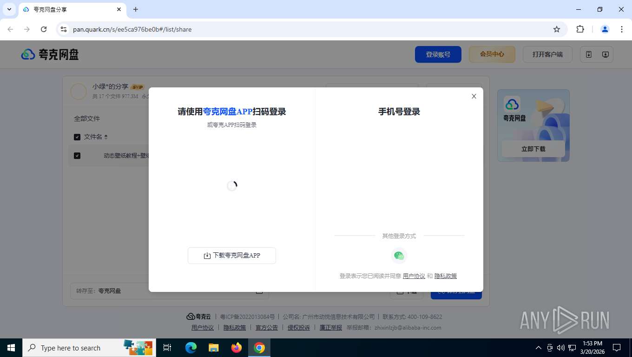The image size is (632, 357).
Task: Open File Explorer from taskbar
Action: 213,348
